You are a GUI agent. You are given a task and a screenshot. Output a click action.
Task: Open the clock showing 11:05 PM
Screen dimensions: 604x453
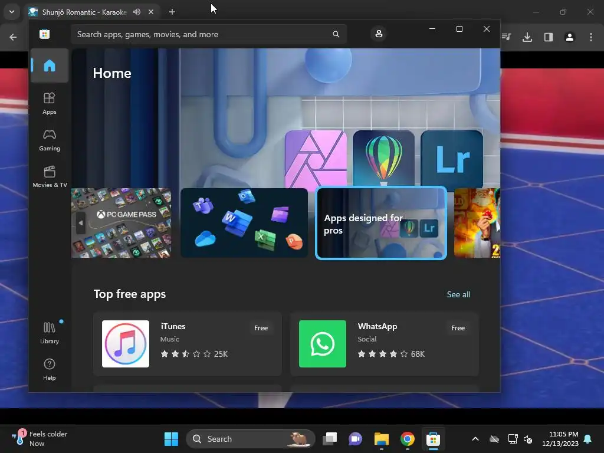click(x=560, y=439)
